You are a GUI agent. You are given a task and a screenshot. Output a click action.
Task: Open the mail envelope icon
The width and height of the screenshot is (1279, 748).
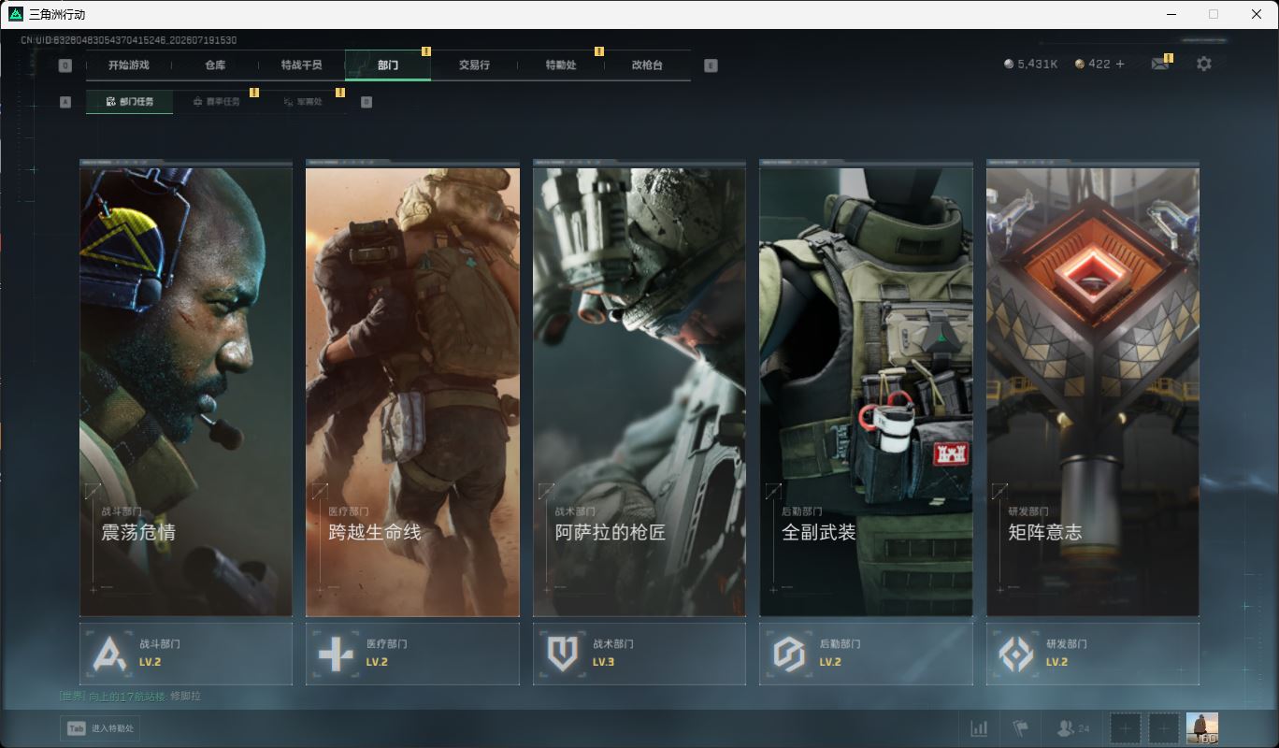[x=1159, y=64]
